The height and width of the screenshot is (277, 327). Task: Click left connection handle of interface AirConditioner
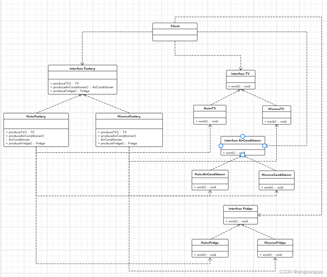click(221, 146)
